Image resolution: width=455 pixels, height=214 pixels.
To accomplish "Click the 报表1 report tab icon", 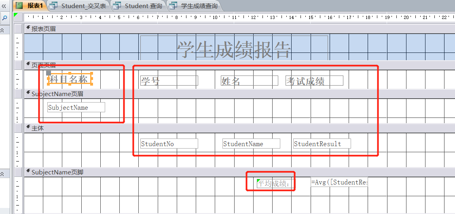I will [x=19, y=6].
